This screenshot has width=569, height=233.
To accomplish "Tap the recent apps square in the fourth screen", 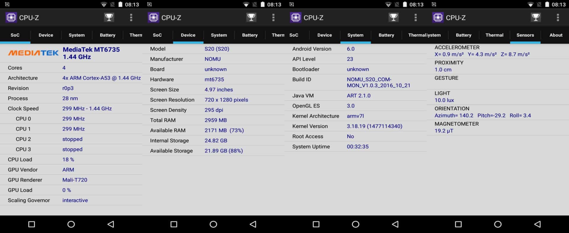I will click(458, 224).
